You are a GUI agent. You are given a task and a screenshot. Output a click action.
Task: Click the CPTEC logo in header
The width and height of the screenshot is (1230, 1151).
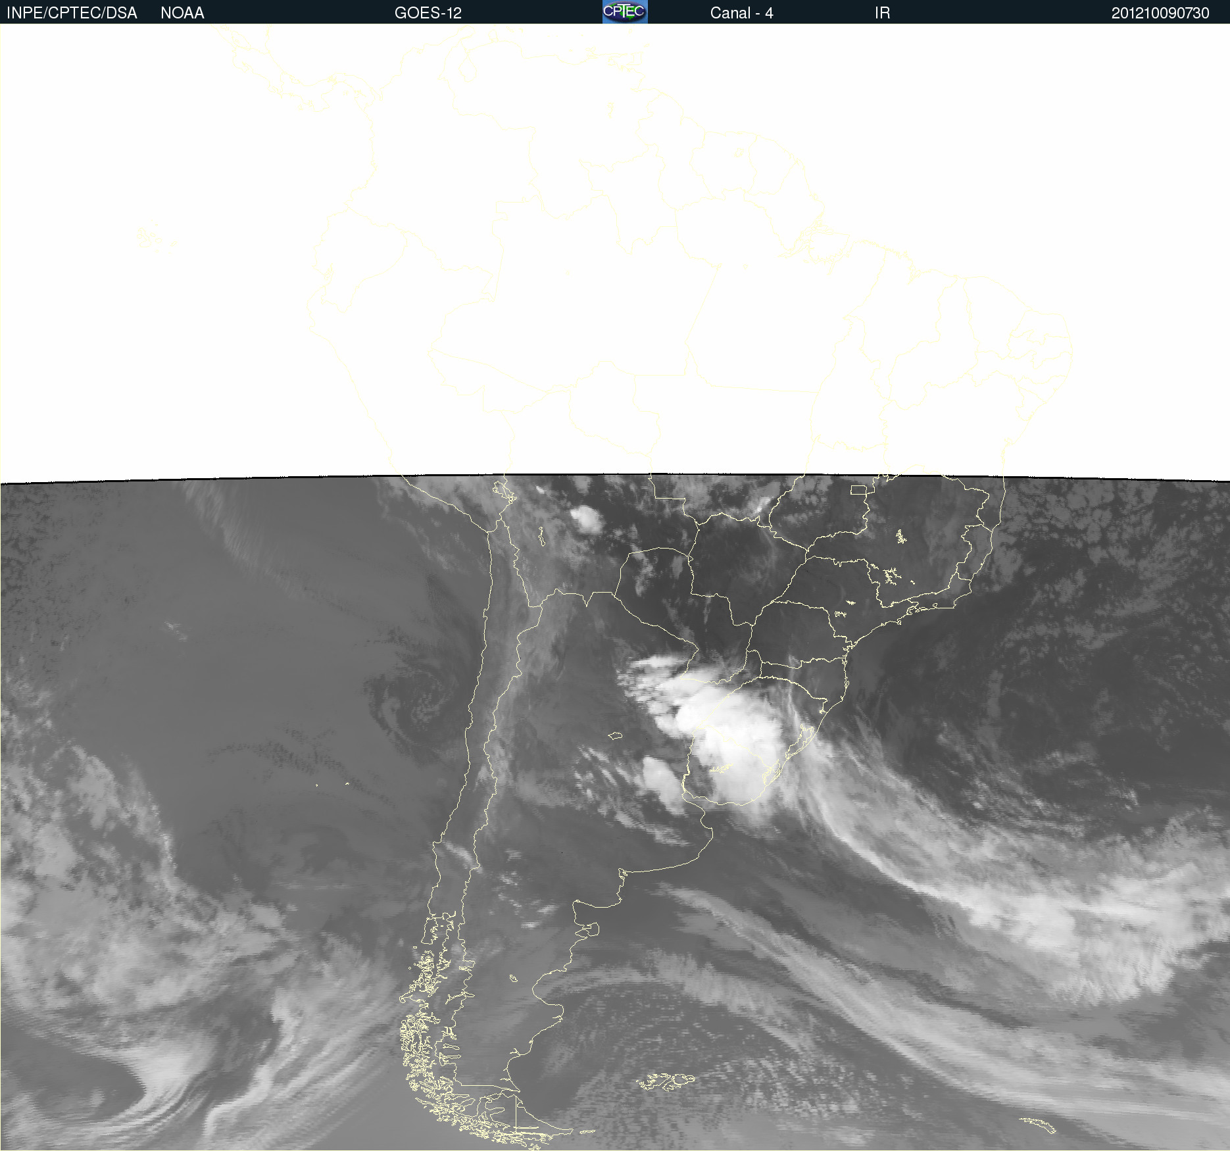(625, 12)
